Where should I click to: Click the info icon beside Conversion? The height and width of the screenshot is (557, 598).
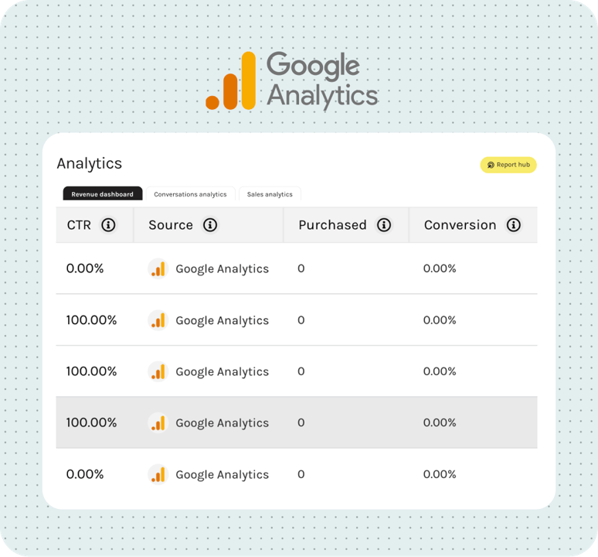click(x=514, y=225)
